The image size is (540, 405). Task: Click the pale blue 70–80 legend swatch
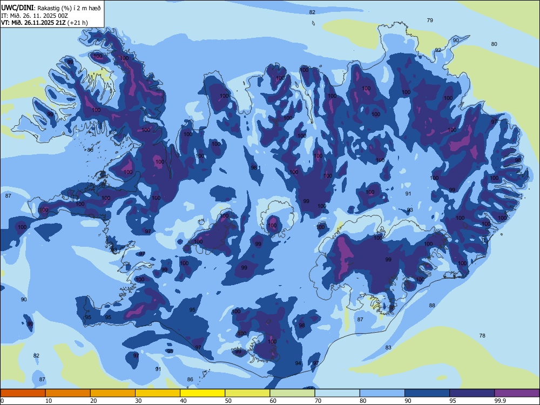pyautogui.click(x=337, y=393)
